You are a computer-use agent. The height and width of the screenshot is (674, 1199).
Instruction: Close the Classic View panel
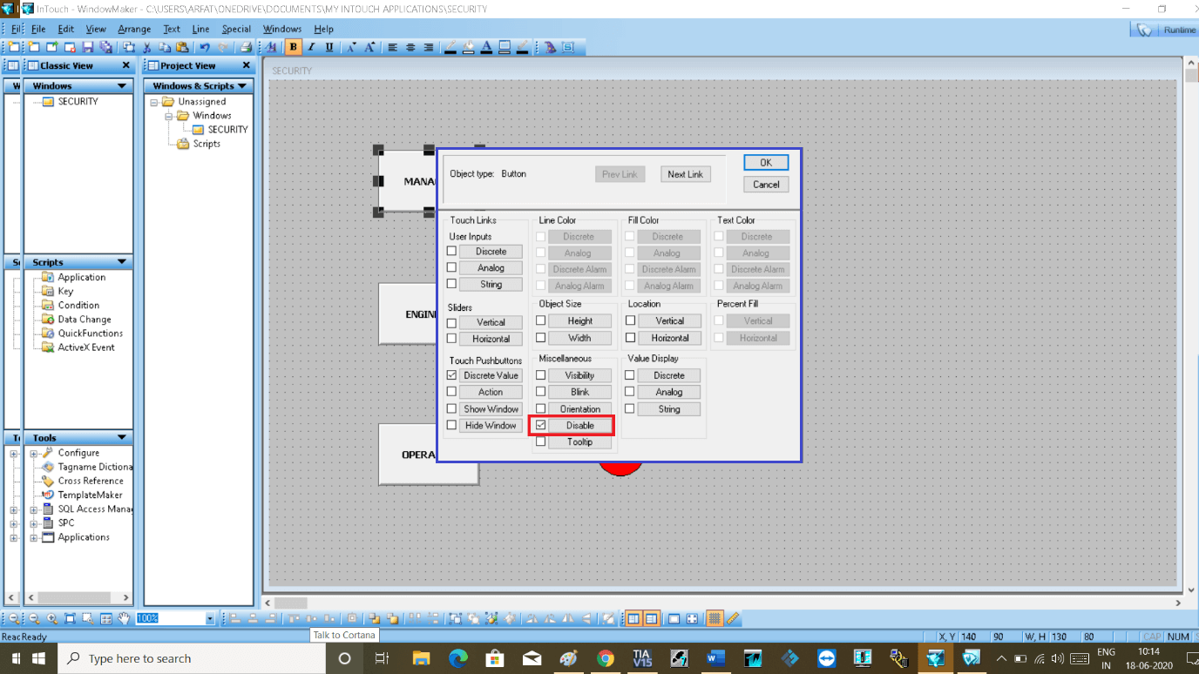click(125, 65)
